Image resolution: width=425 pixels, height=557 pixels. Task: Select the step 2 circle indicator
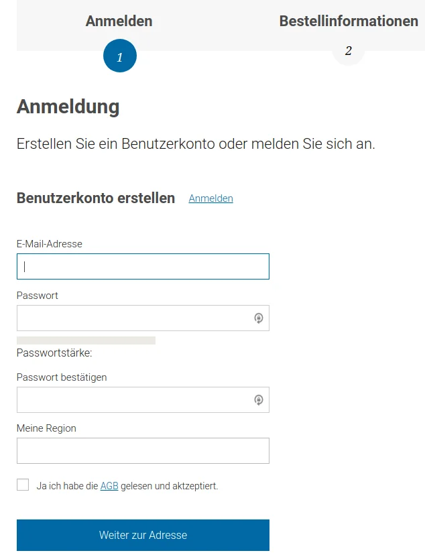click(348, 50)
